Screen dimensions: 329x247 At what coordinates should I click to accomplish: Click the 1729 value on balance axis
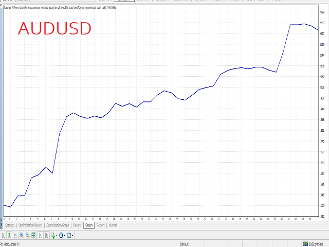pyautogui.click(x=322, y=152)
